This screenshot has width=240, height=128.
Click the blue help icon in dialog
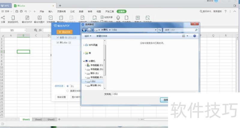tap(194, 36)
